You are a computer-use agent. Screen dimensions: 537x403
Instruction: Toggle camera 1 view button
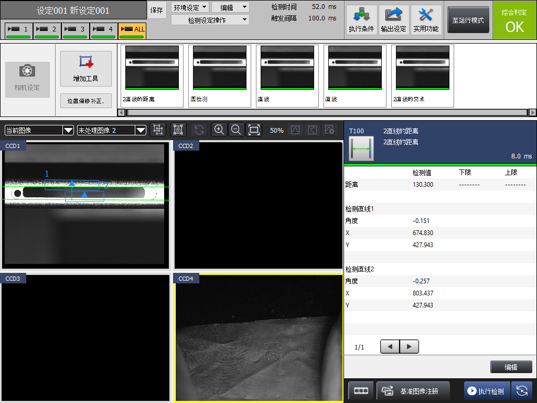[x=19, y=30]
